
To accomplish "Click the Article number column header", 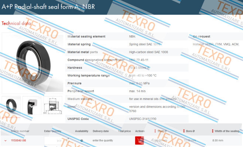I will coord(20,131).
